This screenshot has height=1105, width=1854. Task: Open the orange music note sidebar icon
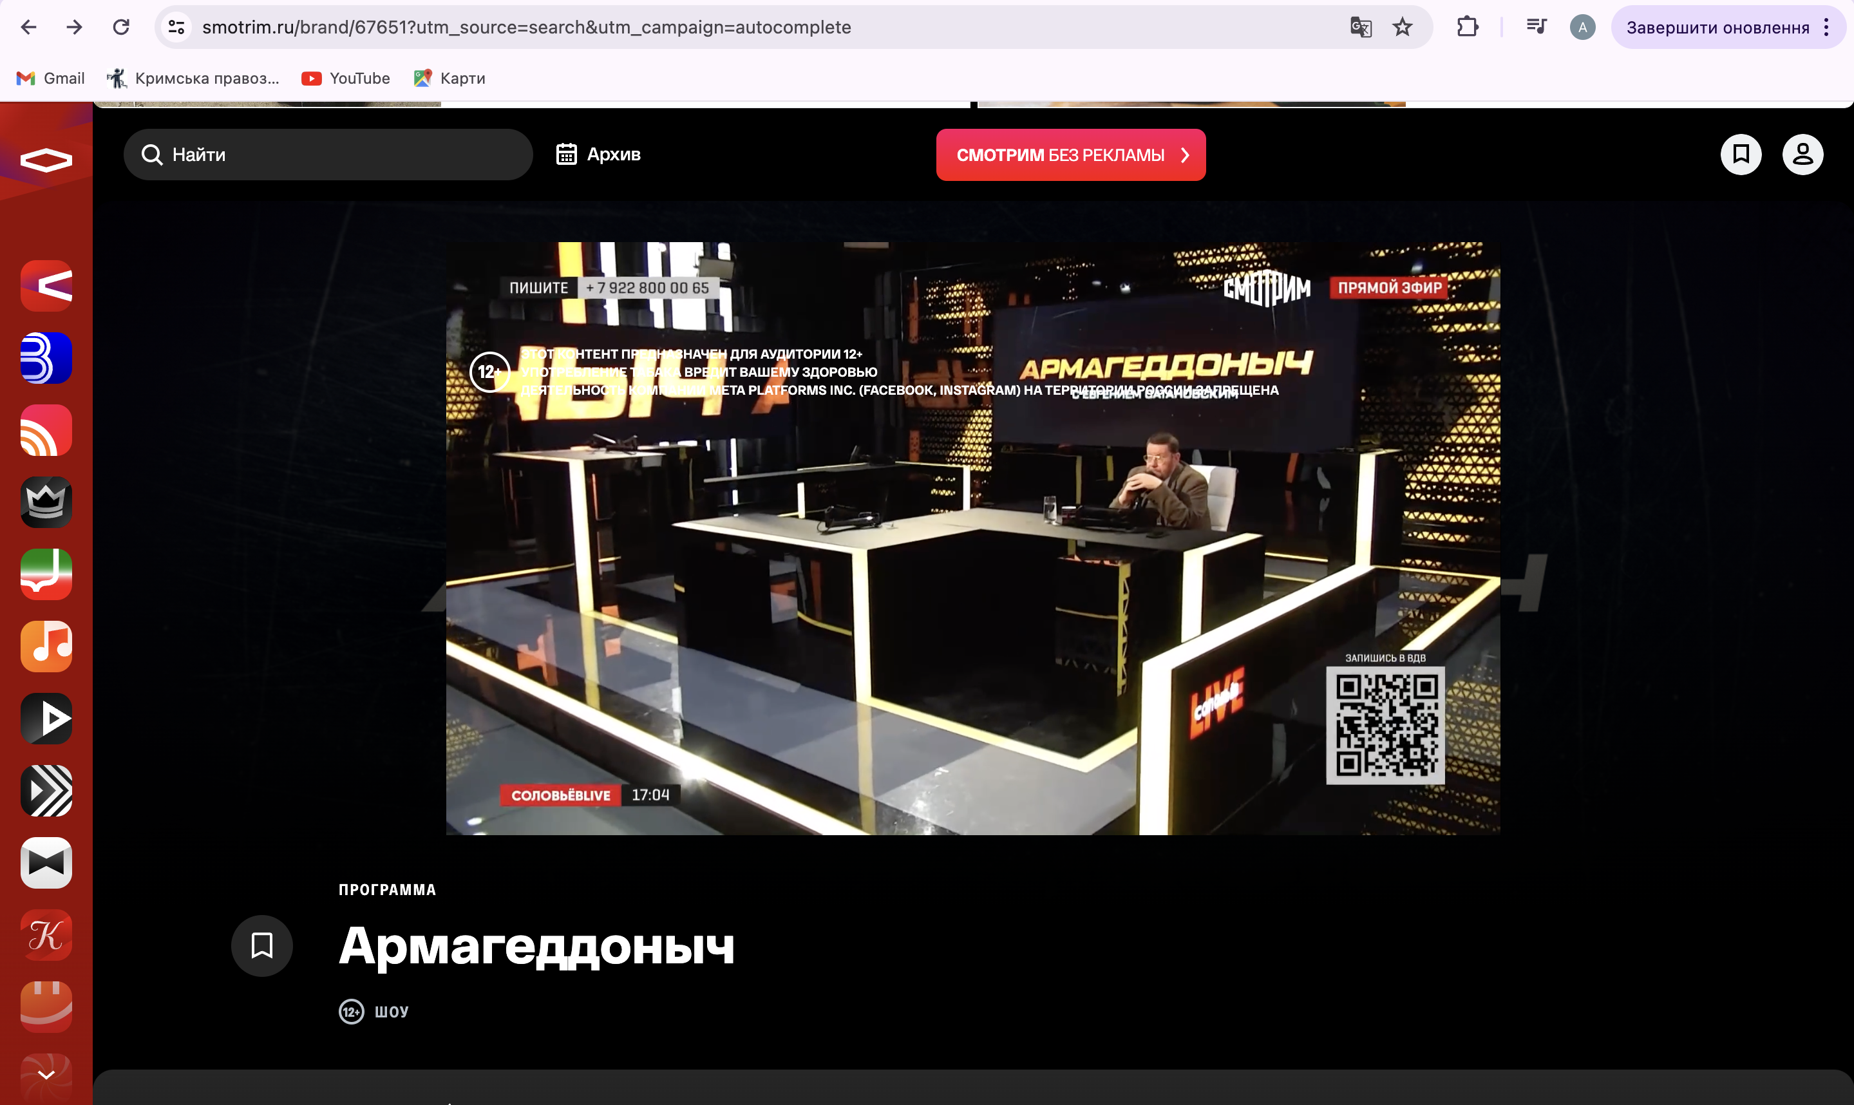pyautogui.click(x=46, y=647)
